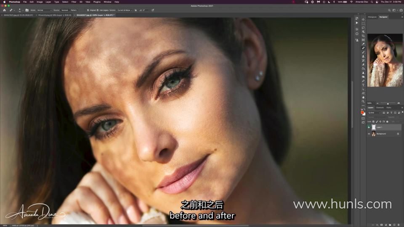The image size is (404, 227).
Task: Set Source to Pattern
Action: point(74,10)
